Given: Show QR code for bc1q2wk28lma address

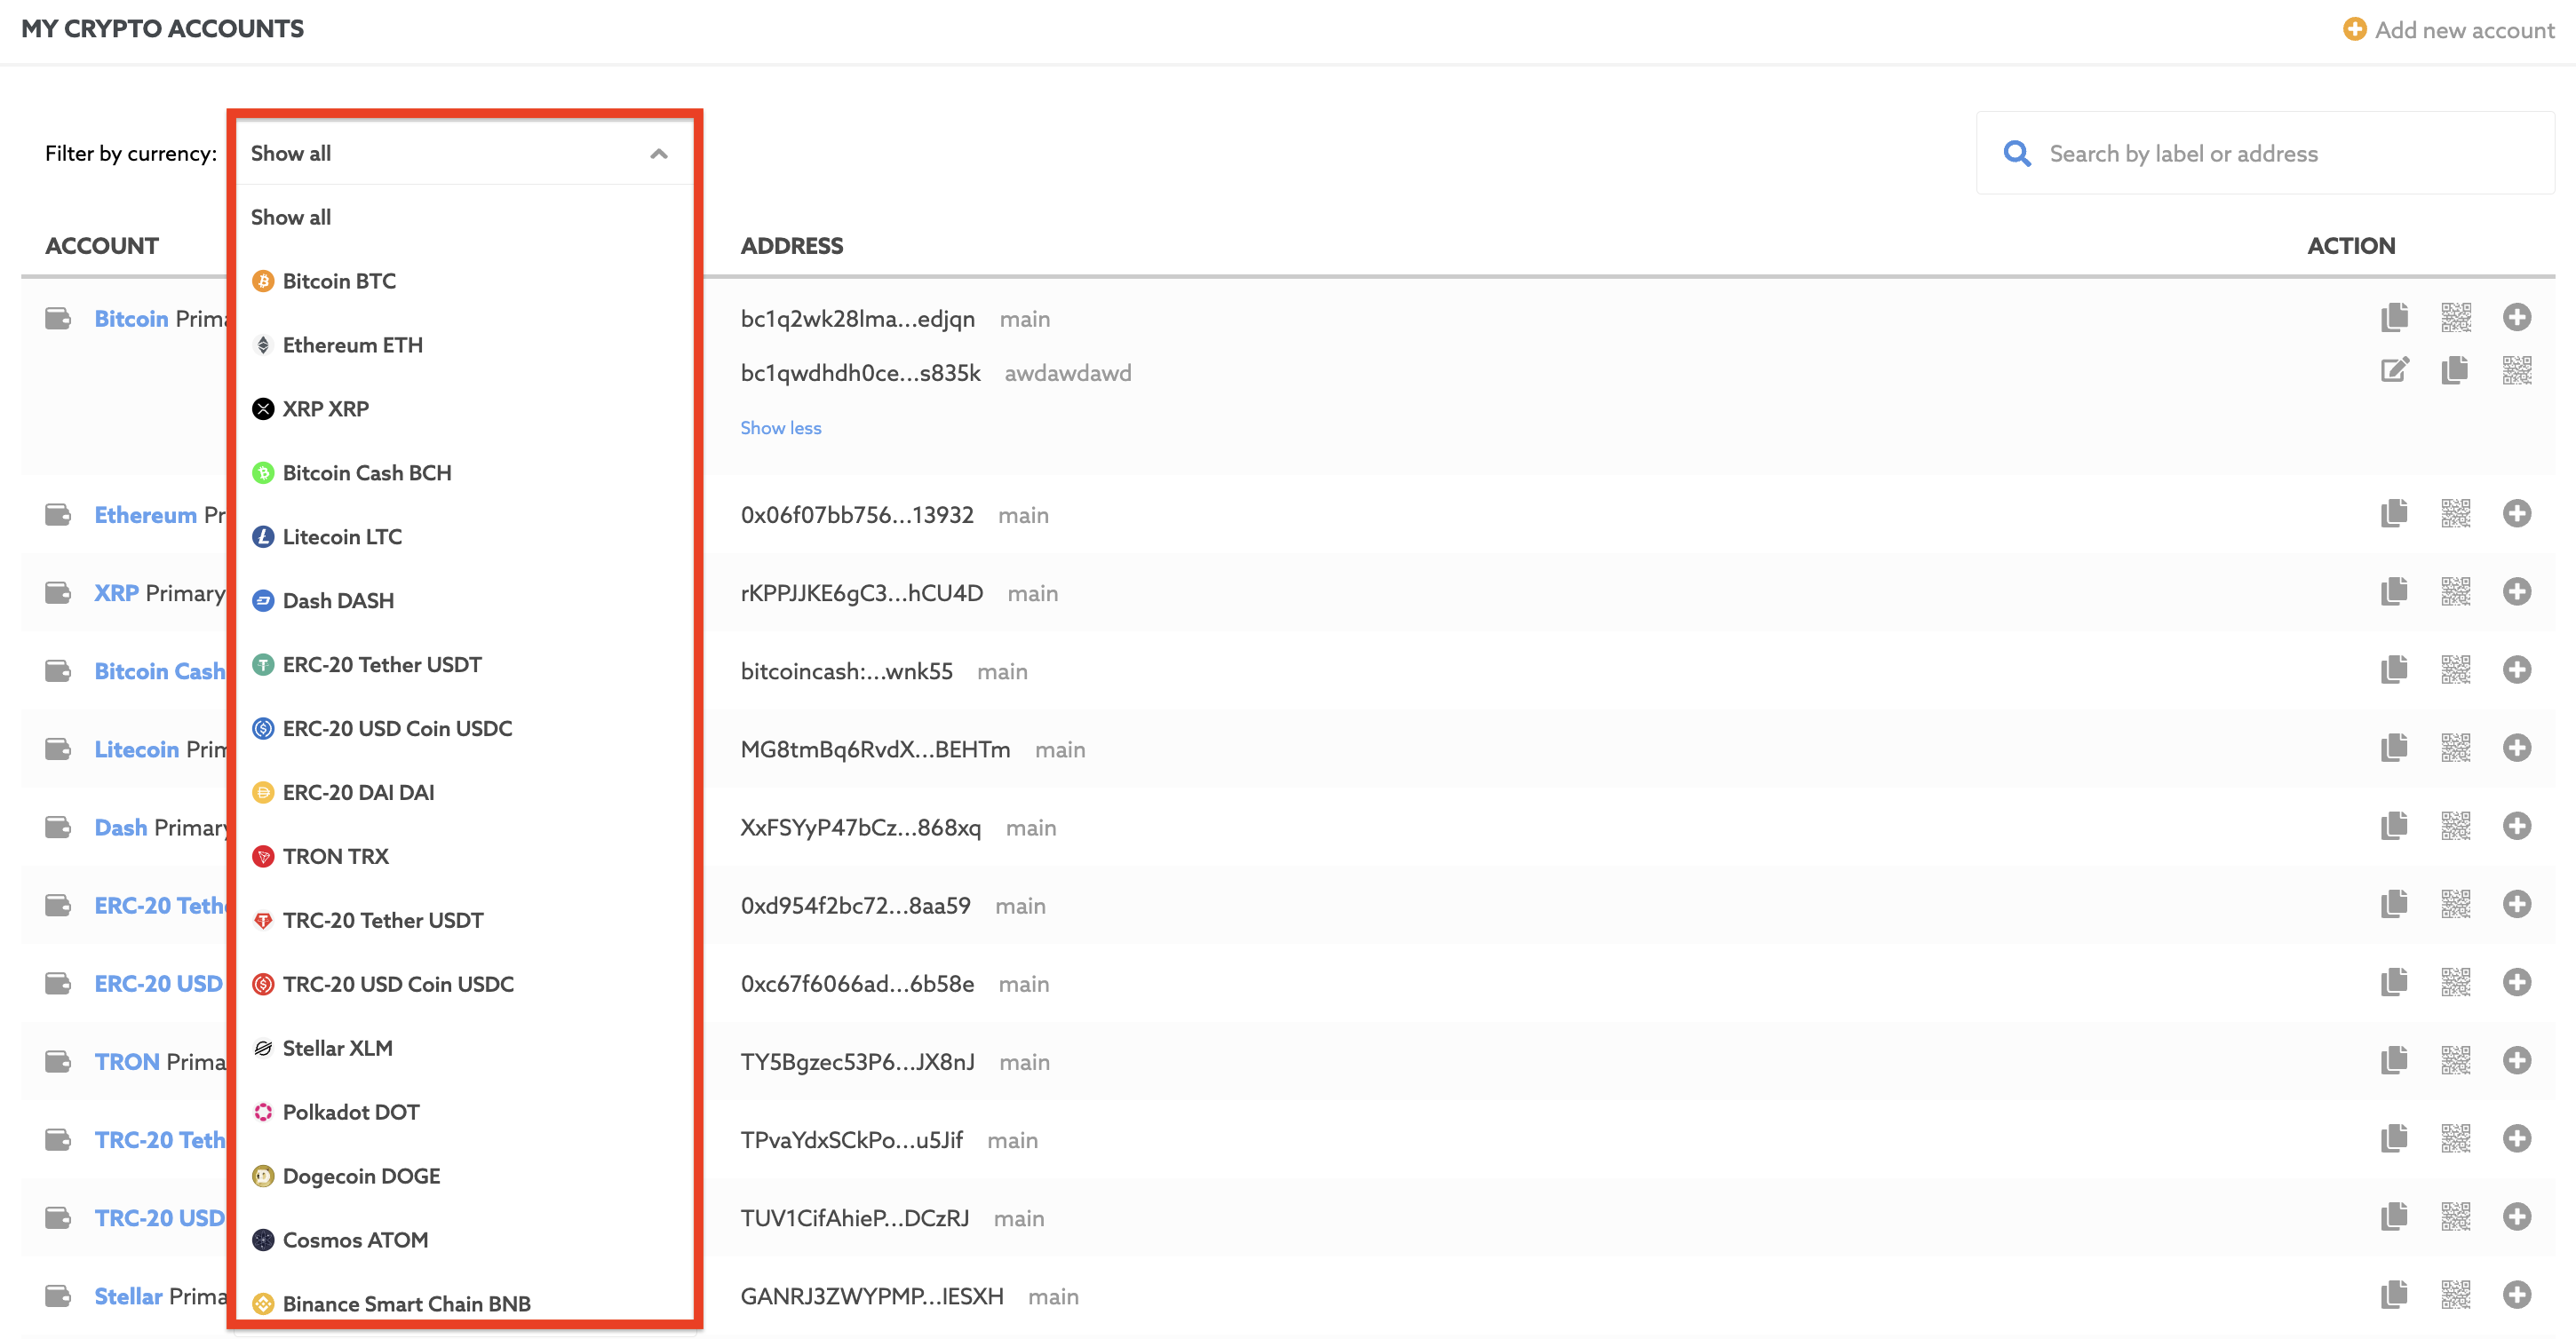Looking at the screenshot, I should pos(2456,318).
